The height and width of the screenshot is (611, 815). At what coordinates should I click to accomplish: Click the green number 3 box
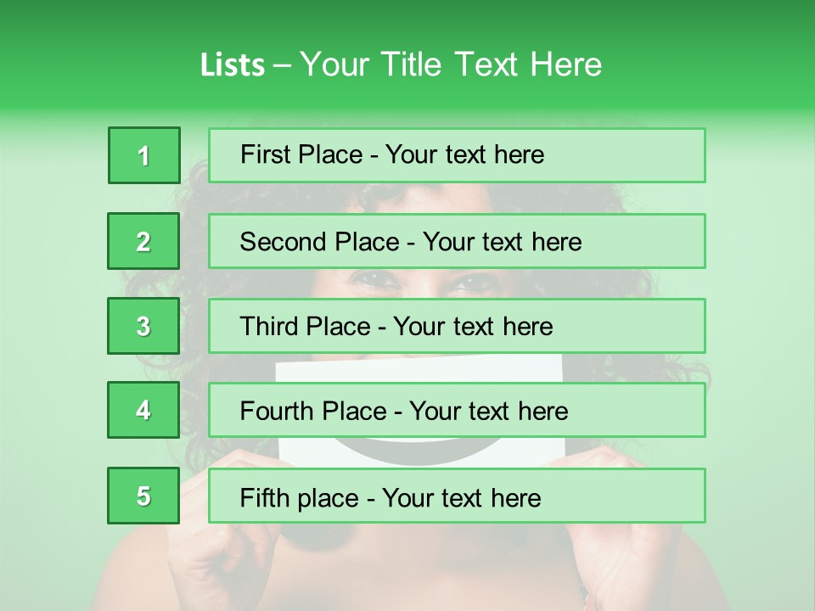tap(143, 326)
